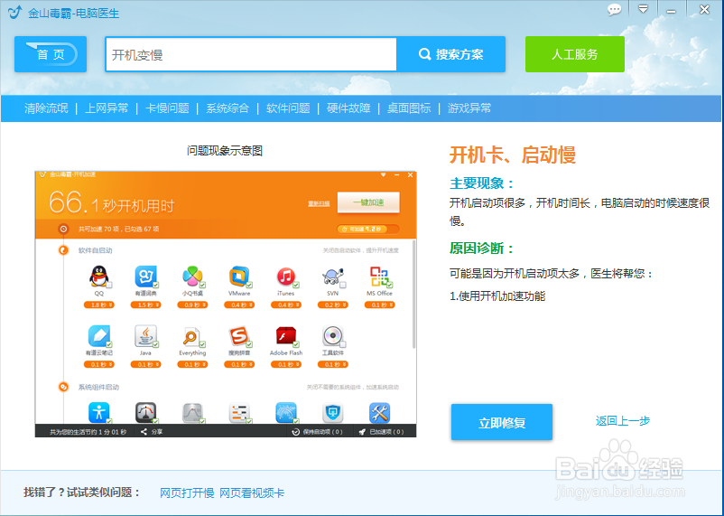Click the 保持启动项 icon in bottom bar
This screenshot has height=516, width=724.
tap(295, 432)
